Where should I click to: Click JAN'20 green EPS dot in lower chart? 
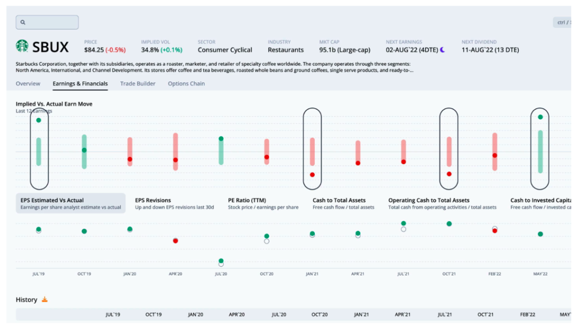(x=130, y=229)
